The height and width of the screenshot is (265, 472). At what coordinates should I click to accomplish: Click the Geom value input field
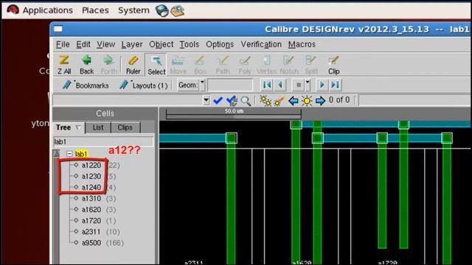point(230,85)
